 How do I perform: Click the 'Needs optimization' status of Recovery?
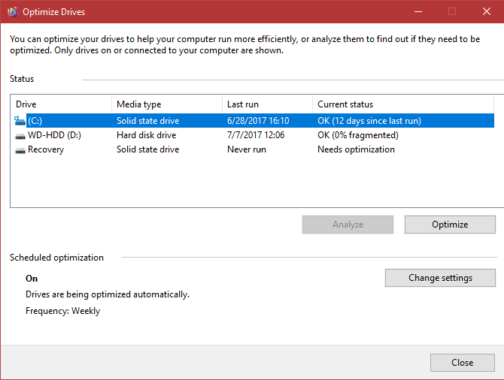click(x=356, y=149)
